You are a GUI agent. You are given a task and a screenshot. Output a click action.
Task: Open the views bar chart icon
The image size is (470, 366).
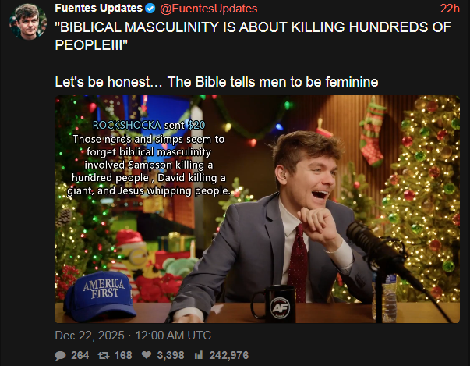[199, 355]
